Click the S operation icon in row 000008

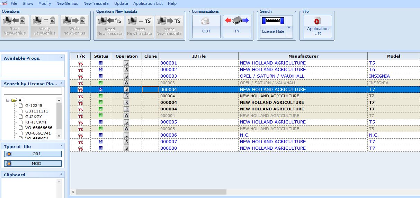[126, 148]
